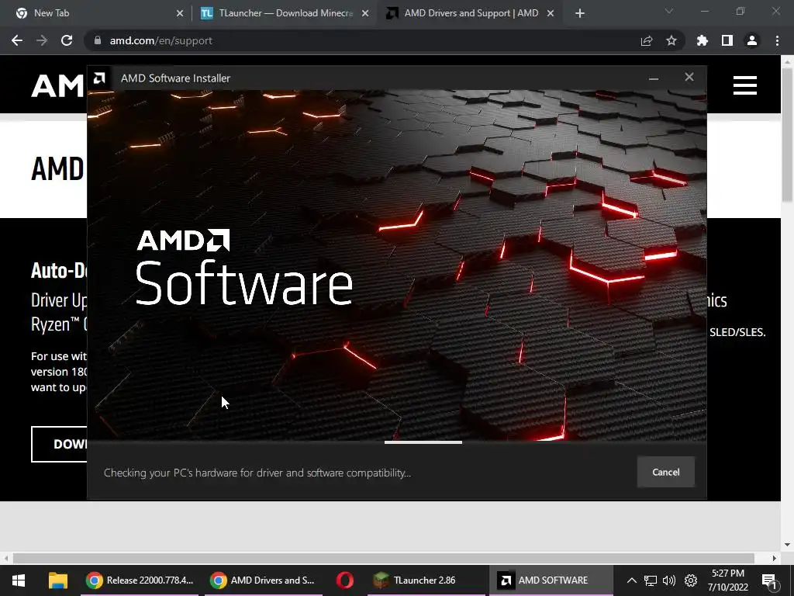
Task: Go back to the previous page in Chrome
Action: click(x=17, y=40)
